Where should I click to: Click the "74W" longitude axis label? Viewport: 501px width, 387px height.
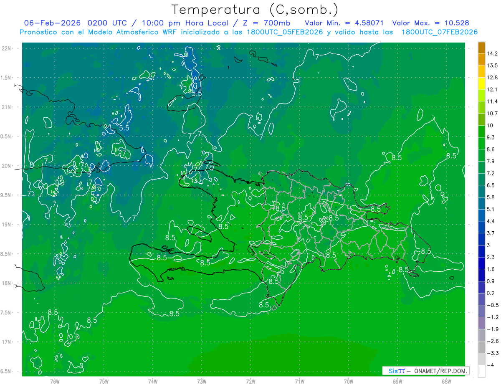pyautogui.click(x=152, y=381)
